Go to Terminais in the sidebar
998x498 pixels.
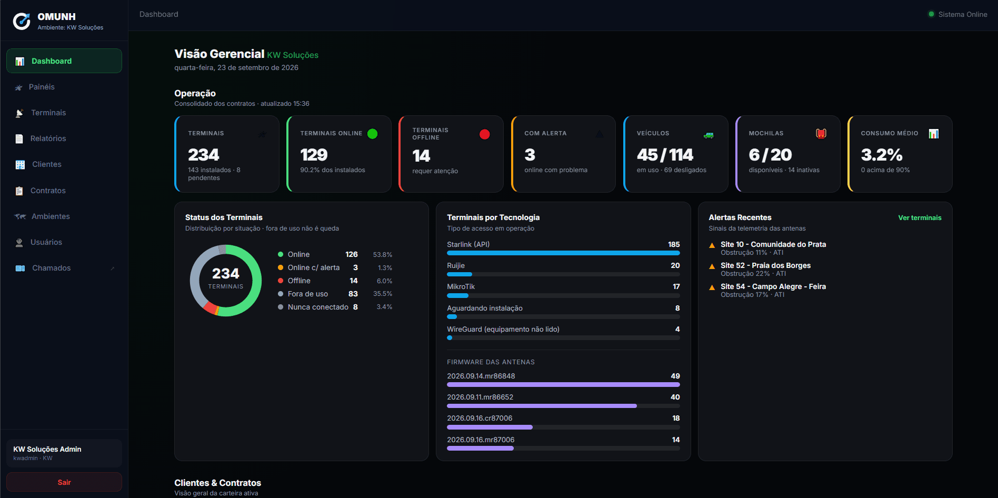[x=64, y=113]
